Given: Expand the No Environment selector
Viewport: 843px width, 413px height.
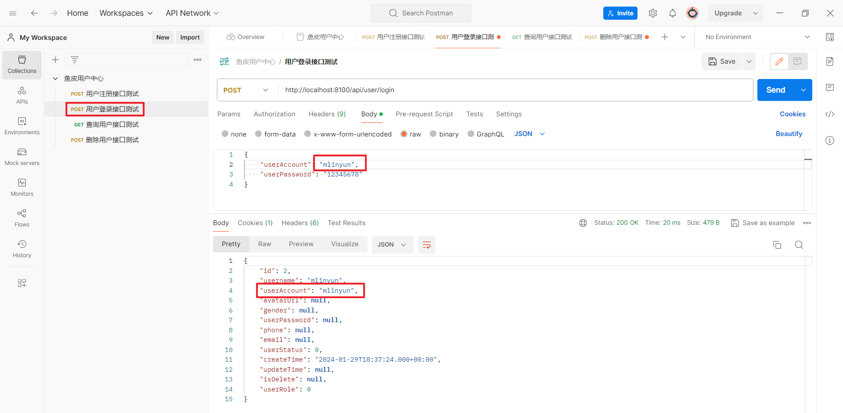Looking at the screenshot, I should click(x=757, y=37).
